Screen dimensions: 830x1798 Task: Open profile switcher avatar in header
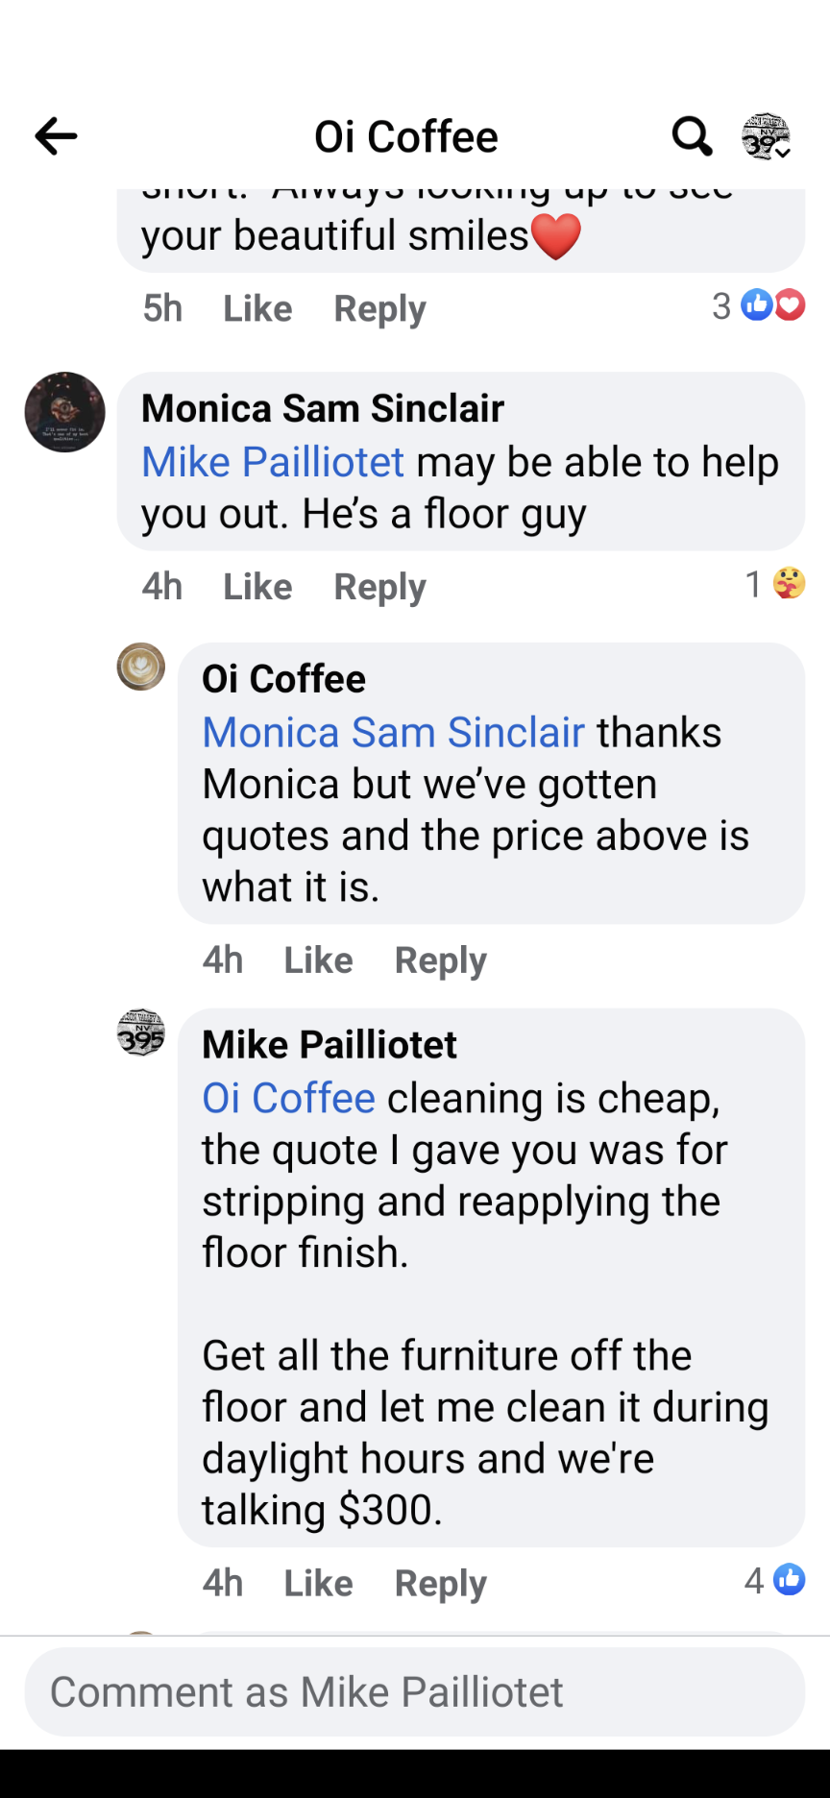point(766,136)
